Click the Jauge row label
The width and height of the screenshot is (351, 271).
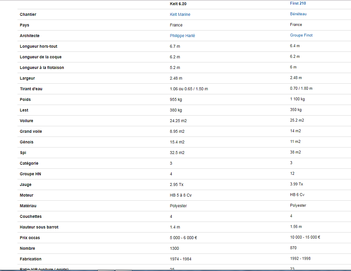point(25,185)
